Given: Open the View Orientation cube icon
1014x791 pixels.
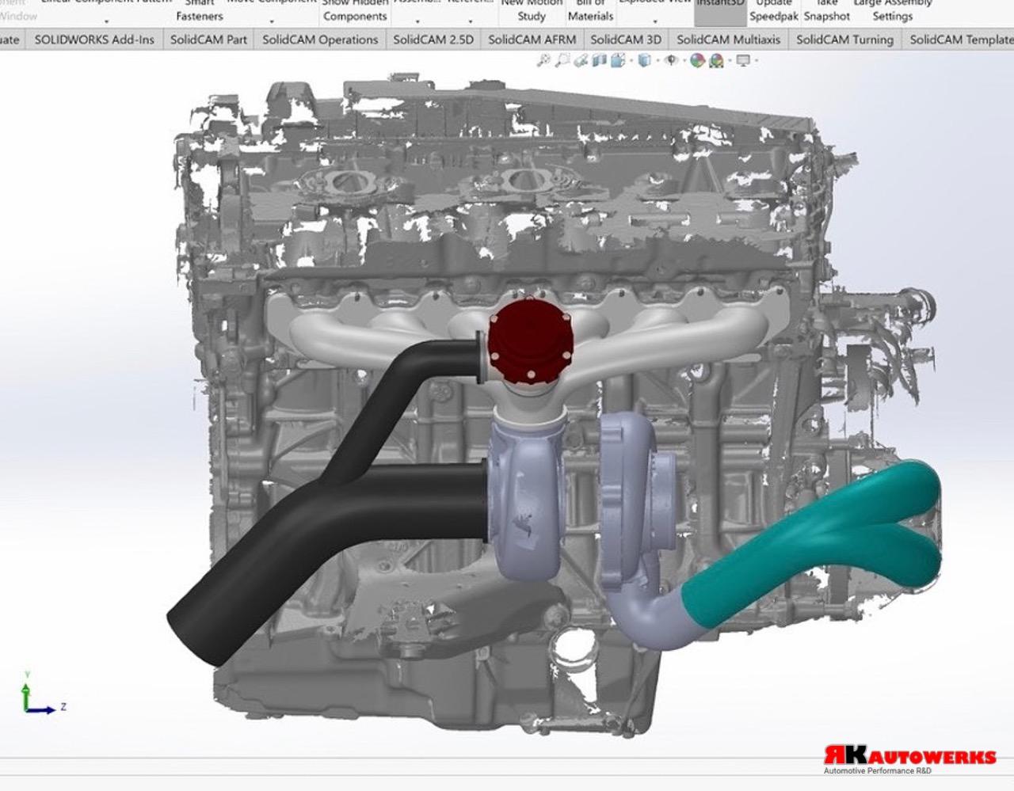Looking at the screenshot, I should point(618,60).
